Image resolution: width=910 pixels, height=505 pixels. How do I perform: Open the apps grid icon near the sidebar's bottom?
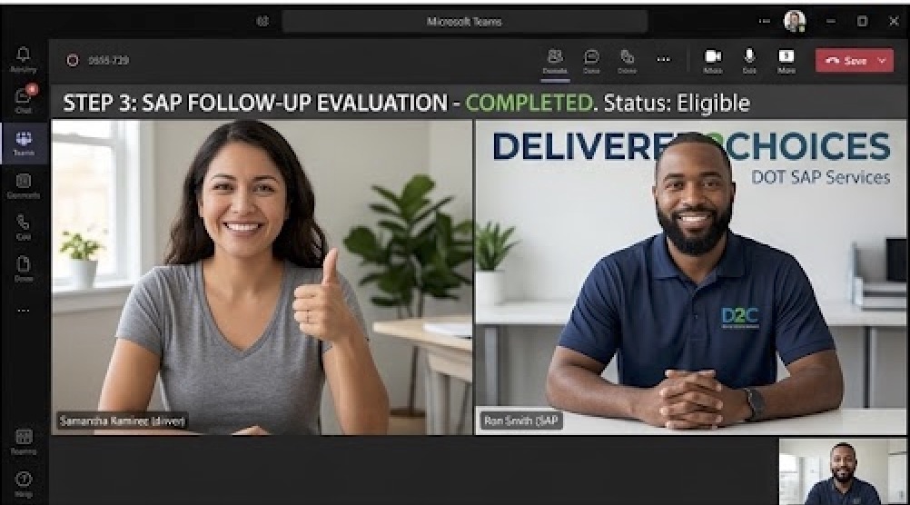(24, 441)
